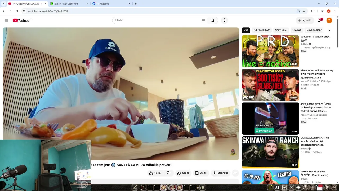339x191 pixels.
Task: Visit the Duklock channel name
Action: [304, 44]
